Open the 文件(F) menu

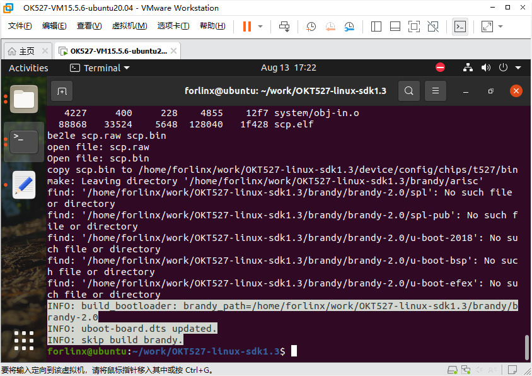coord(20,26)
